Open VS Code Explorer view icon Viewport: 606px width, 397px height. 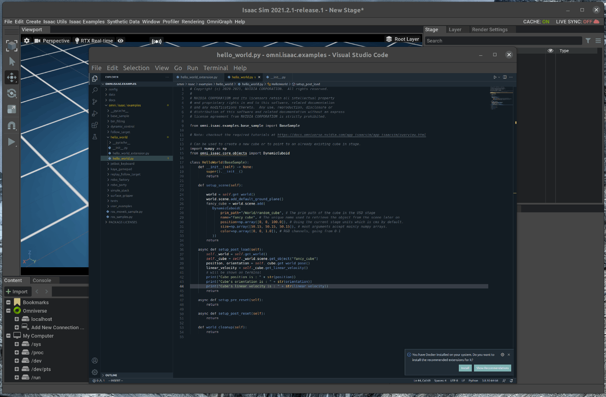pos(95,79)
